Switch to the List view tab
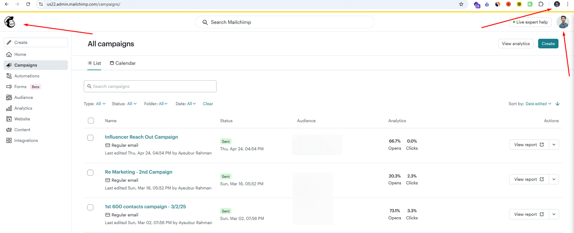This screenshot has height=233, width=574. click(94, 63)
